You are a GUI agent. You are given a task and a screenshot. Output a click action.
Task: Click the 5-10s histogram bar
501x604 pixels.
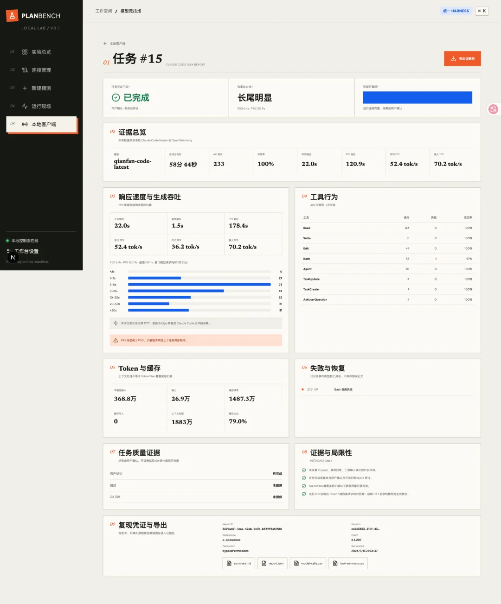(176, 291)
